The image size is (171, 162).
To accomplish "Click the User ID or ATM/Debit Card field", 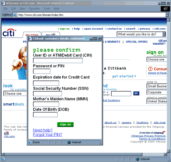I will (58, 60).
